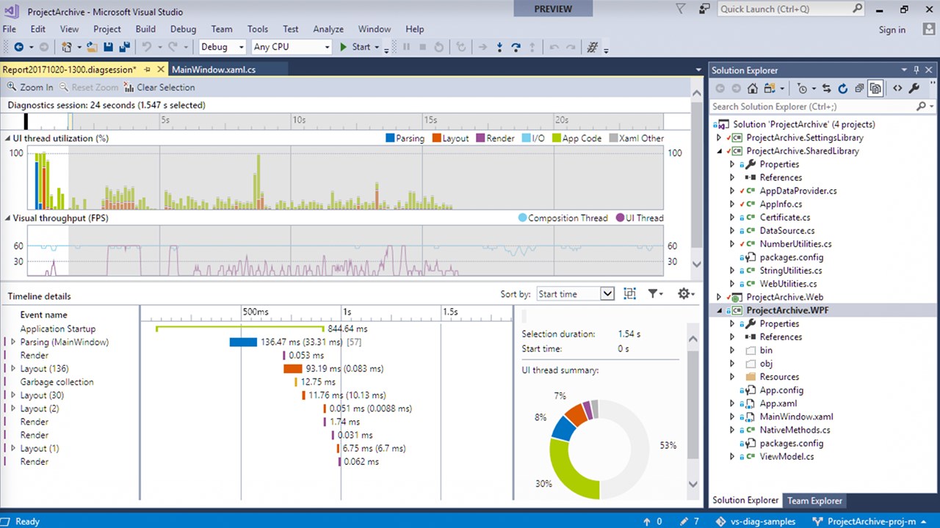This screenshot has width=940, height=528.
Task: Click the New Project toolbar icon
Action: 67,47
